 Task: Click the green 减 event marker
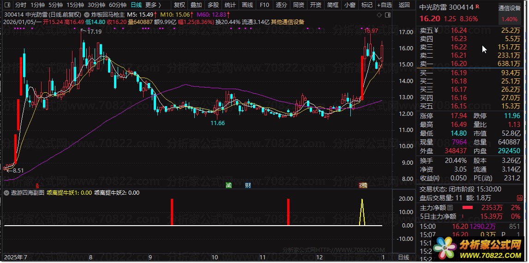[x=229, y=185]
